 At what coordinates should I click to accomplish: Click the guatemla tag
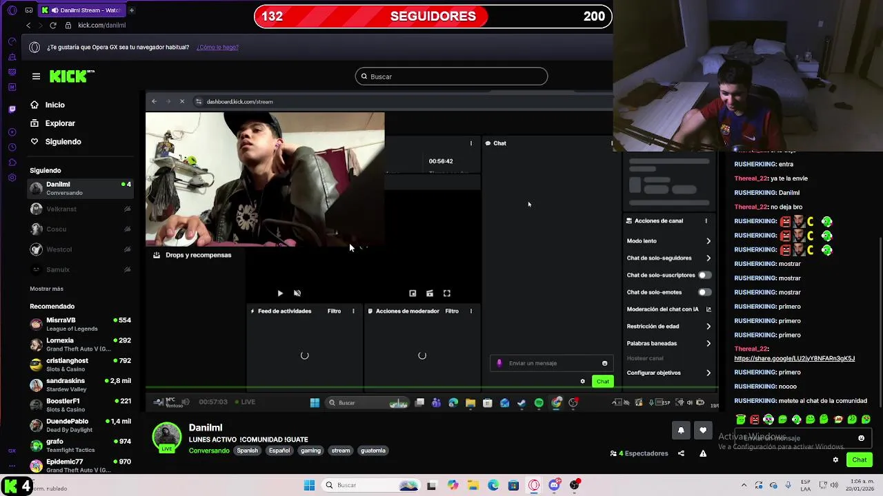(x=373, y=451)
